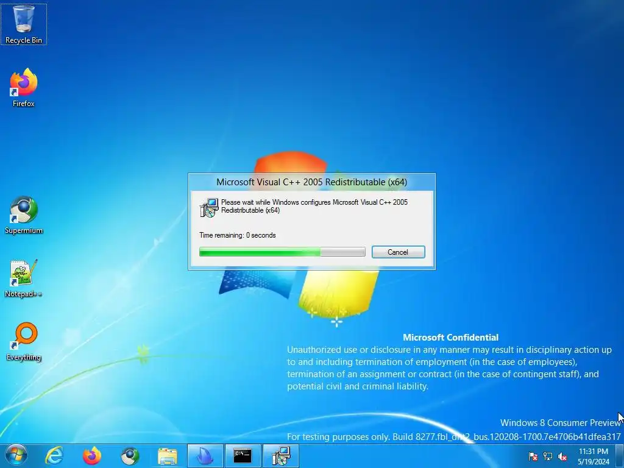The width and height of the screenshot is (624, 468).
Task: Open Action Center flag in system tray
Action: [533, 456]
